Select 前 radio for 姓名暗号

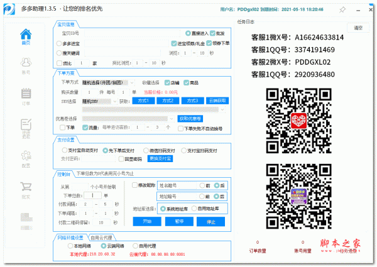tap(202, 185)
